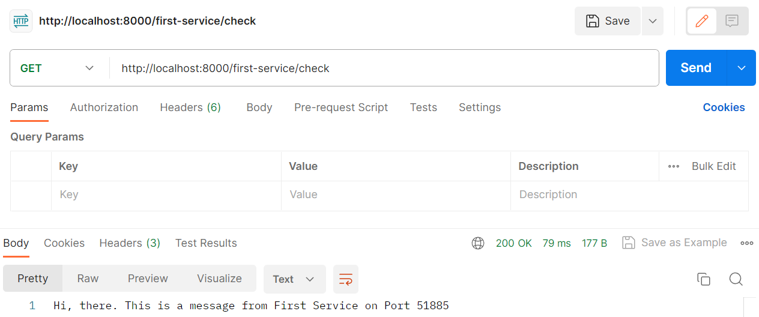Image resolution: width=759 pixels, height=317 pixels.
Task: Click the 200 OK status text
Action: pos(514,243)
